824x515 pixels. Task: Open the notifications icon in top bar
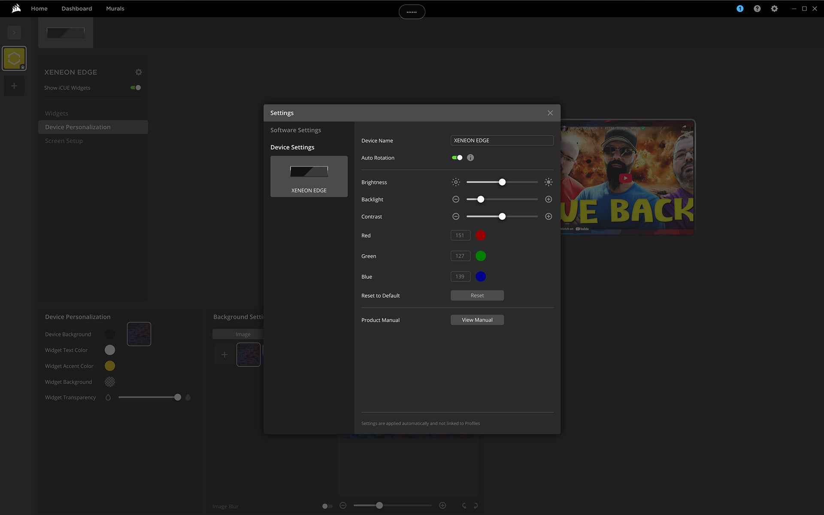tap(740, 9)
